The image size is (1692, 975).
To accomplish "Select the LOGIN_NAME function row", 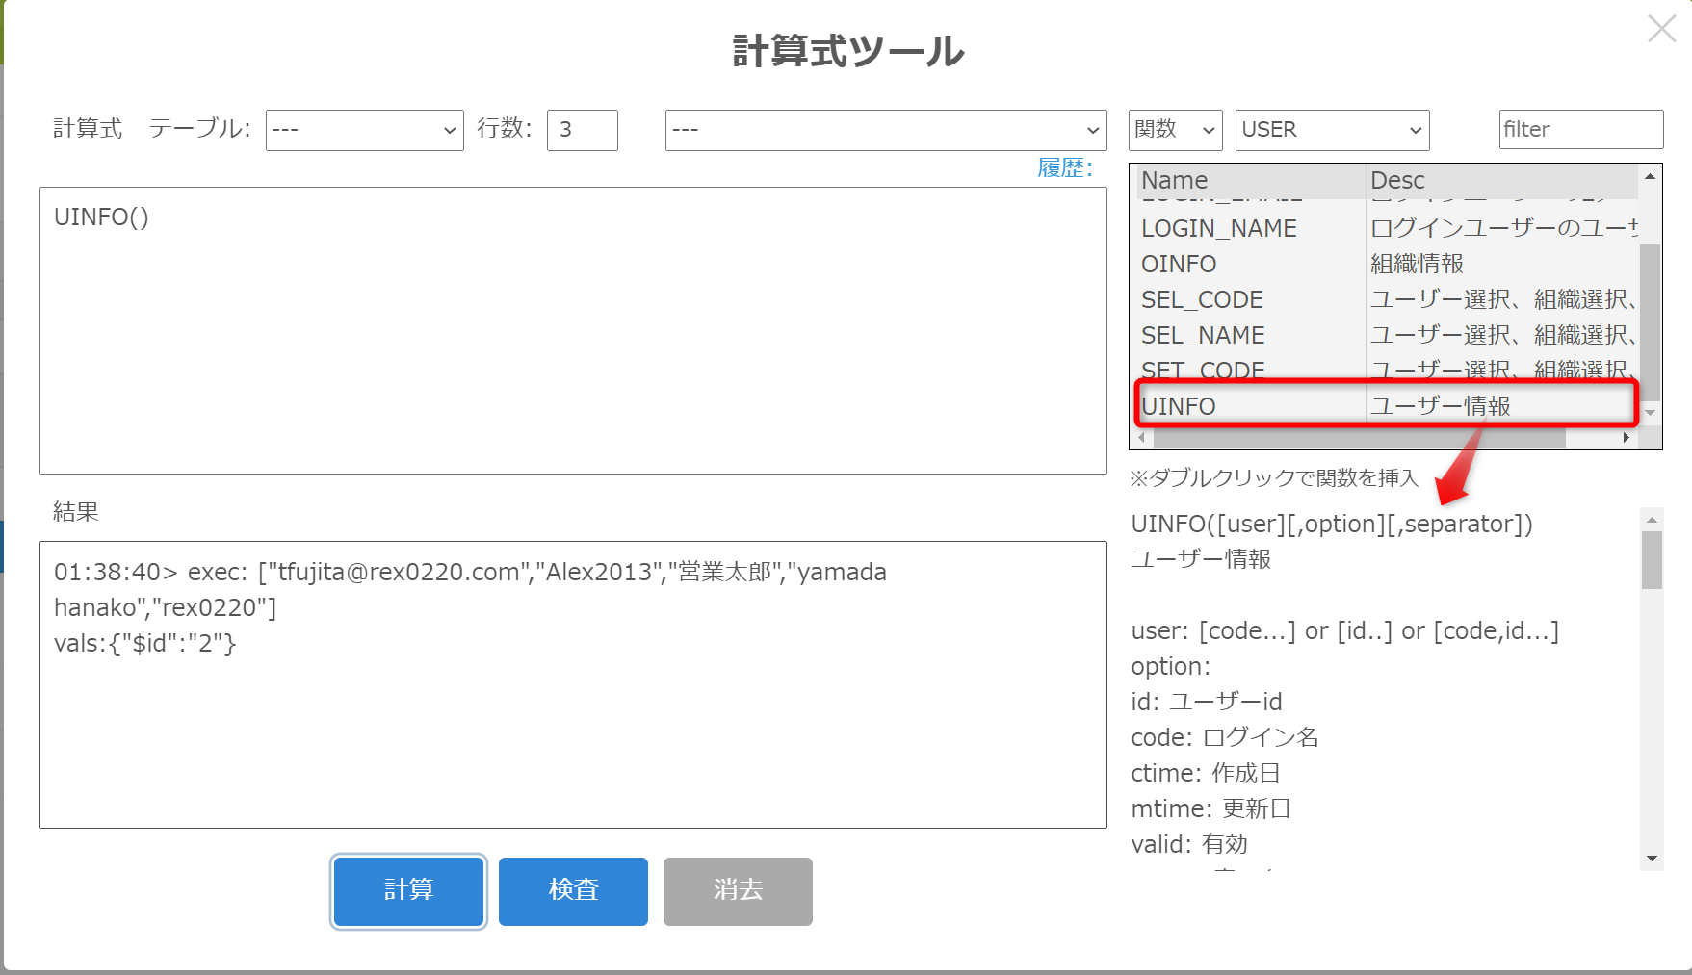I will 1388,228.
